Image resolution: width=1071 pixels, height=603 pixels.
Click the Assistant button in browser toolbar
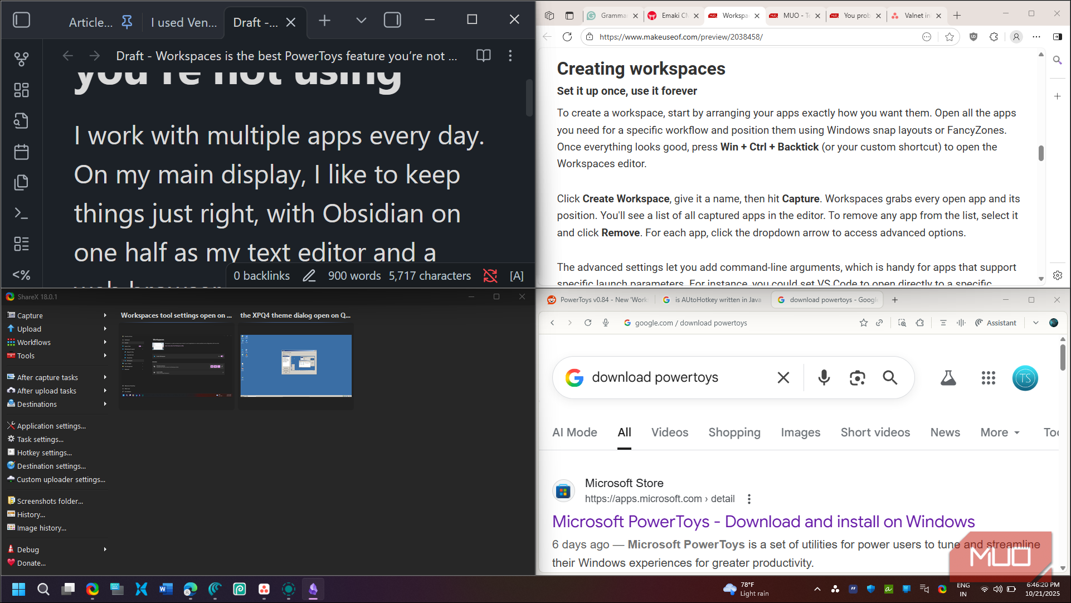pos(996,323)
